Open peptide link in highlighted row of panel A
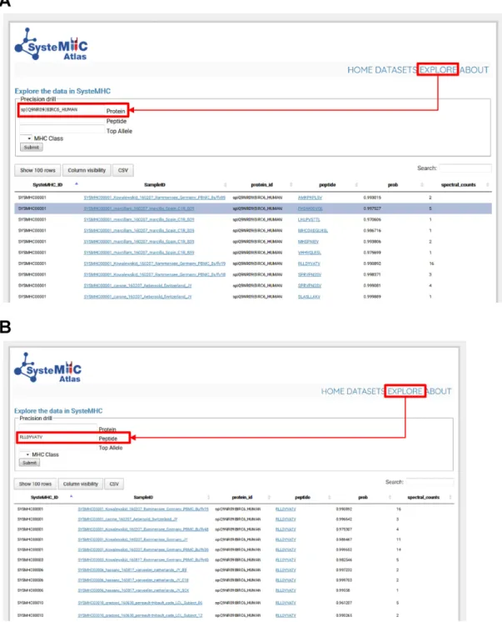 (311, 208)
